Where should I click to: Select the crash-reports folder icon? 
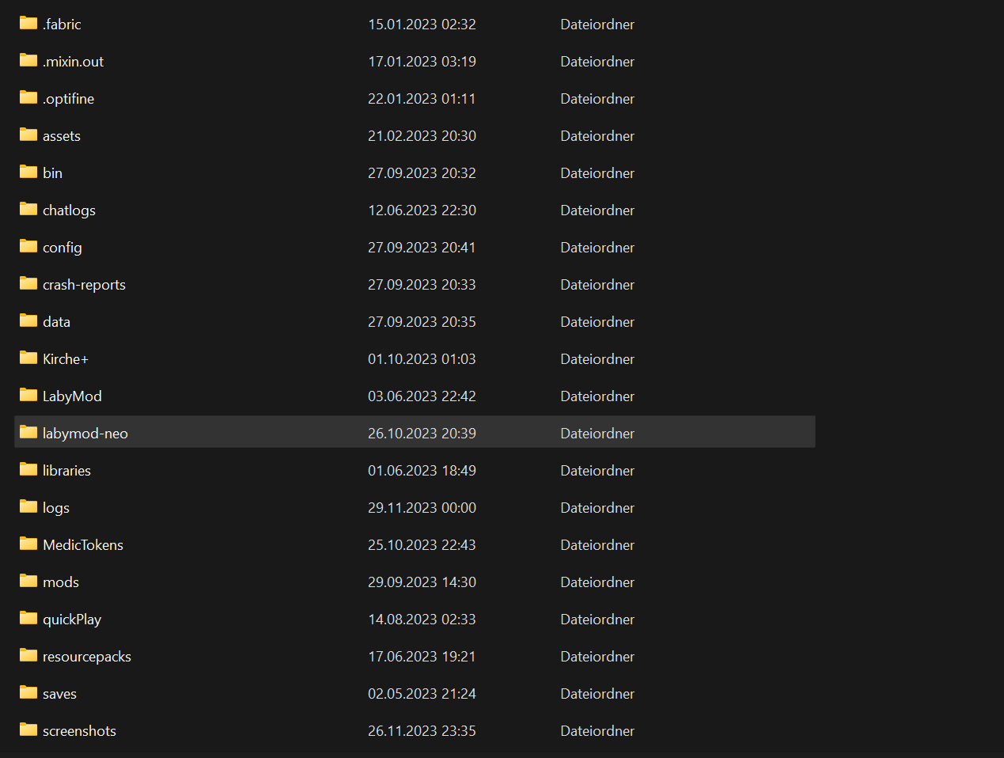(x=28, y=284)
